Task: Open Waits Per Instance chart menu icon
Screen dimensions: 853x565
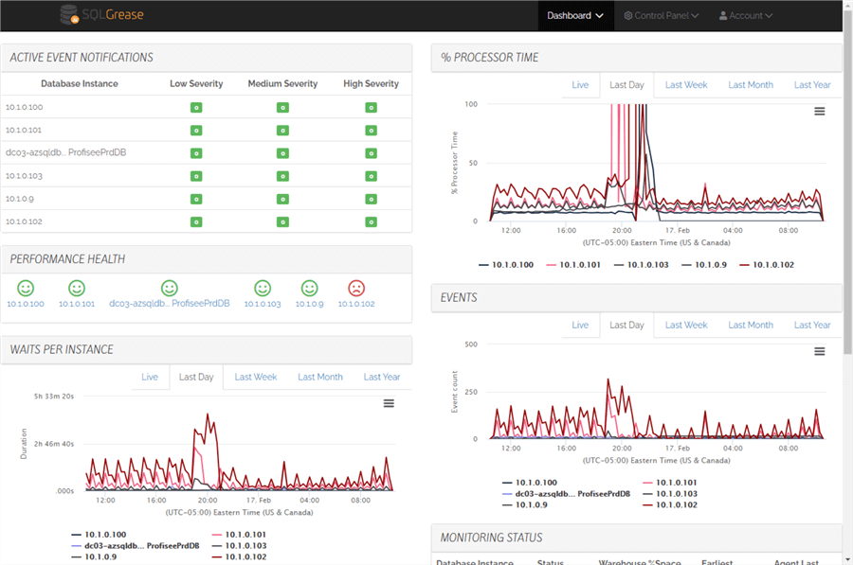Action: tap(389, 403)
